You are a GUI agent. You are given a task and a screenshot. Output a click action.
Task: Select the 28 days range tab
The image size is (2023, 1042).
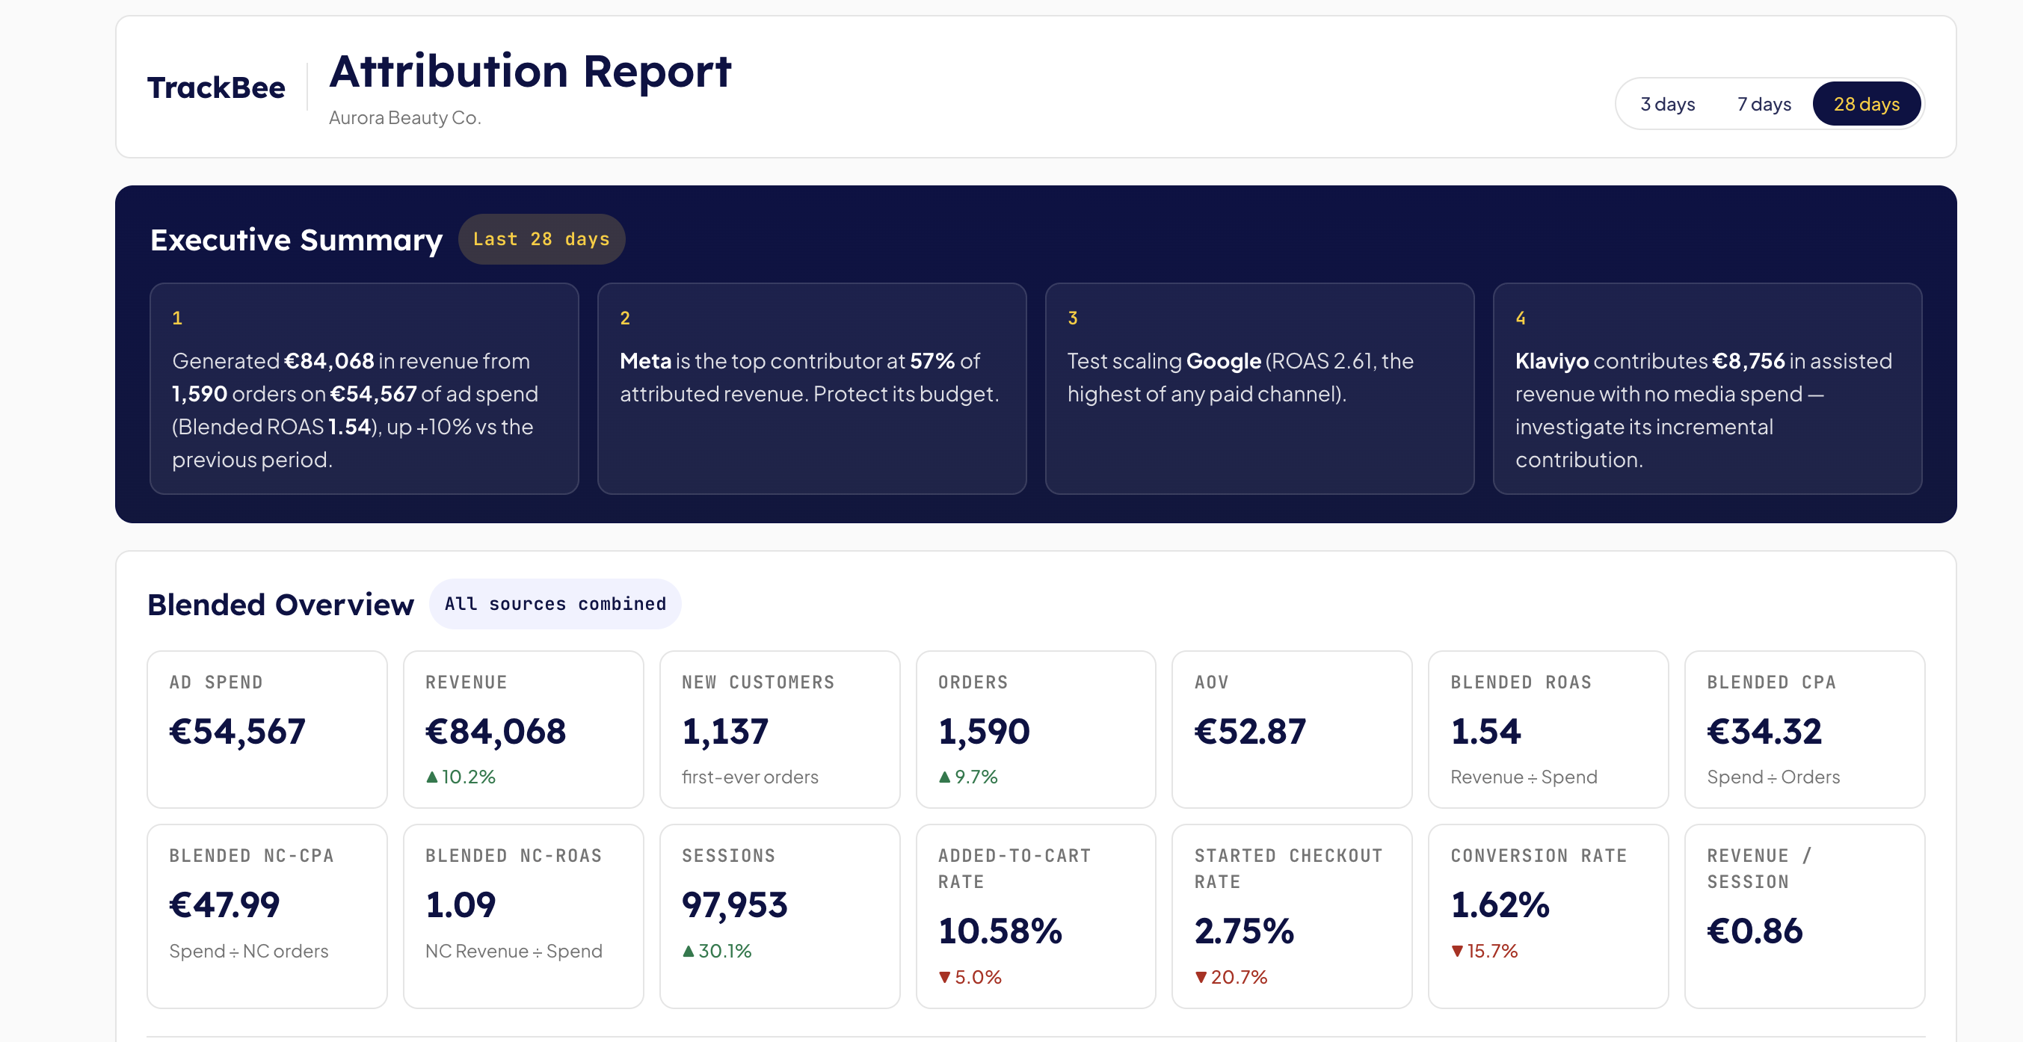1866,104
